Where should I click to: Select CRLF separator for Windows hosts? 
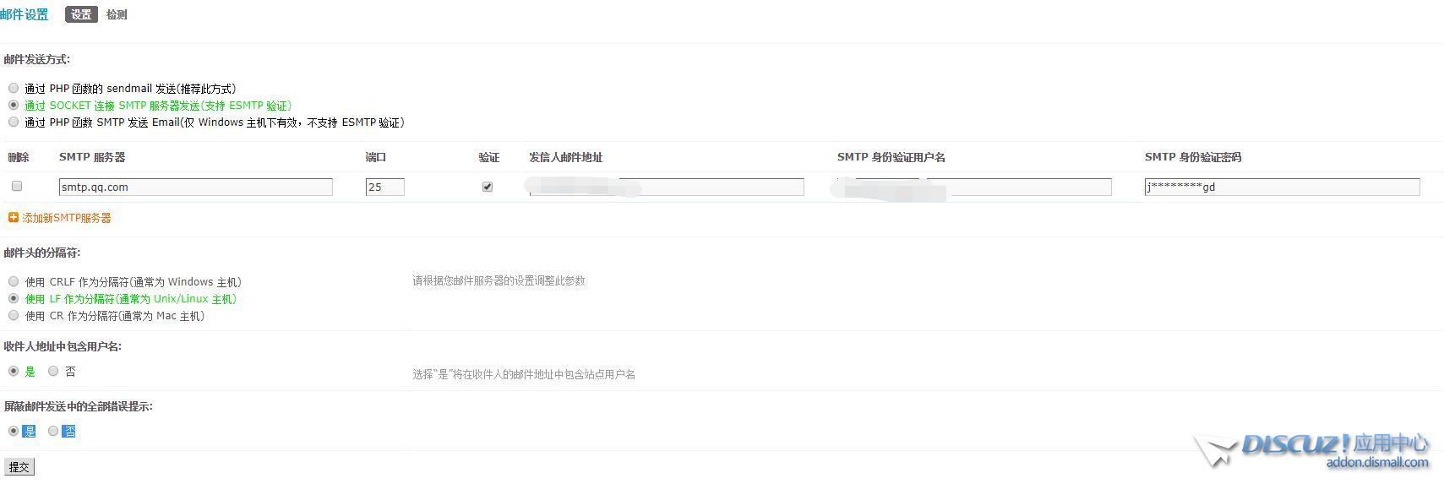[x=14, y=281]
